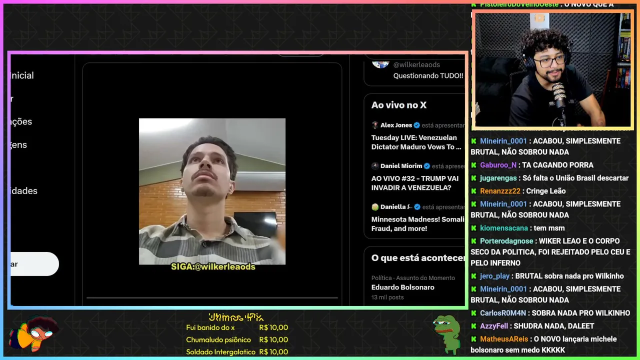Click 'Soldado Intergalatico' donation entry
The height and width of the screenshot is (360, 640).
[x=237, y=352]
